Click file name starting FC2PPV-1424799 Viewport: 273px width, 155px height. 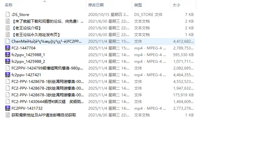pos(47,68)
